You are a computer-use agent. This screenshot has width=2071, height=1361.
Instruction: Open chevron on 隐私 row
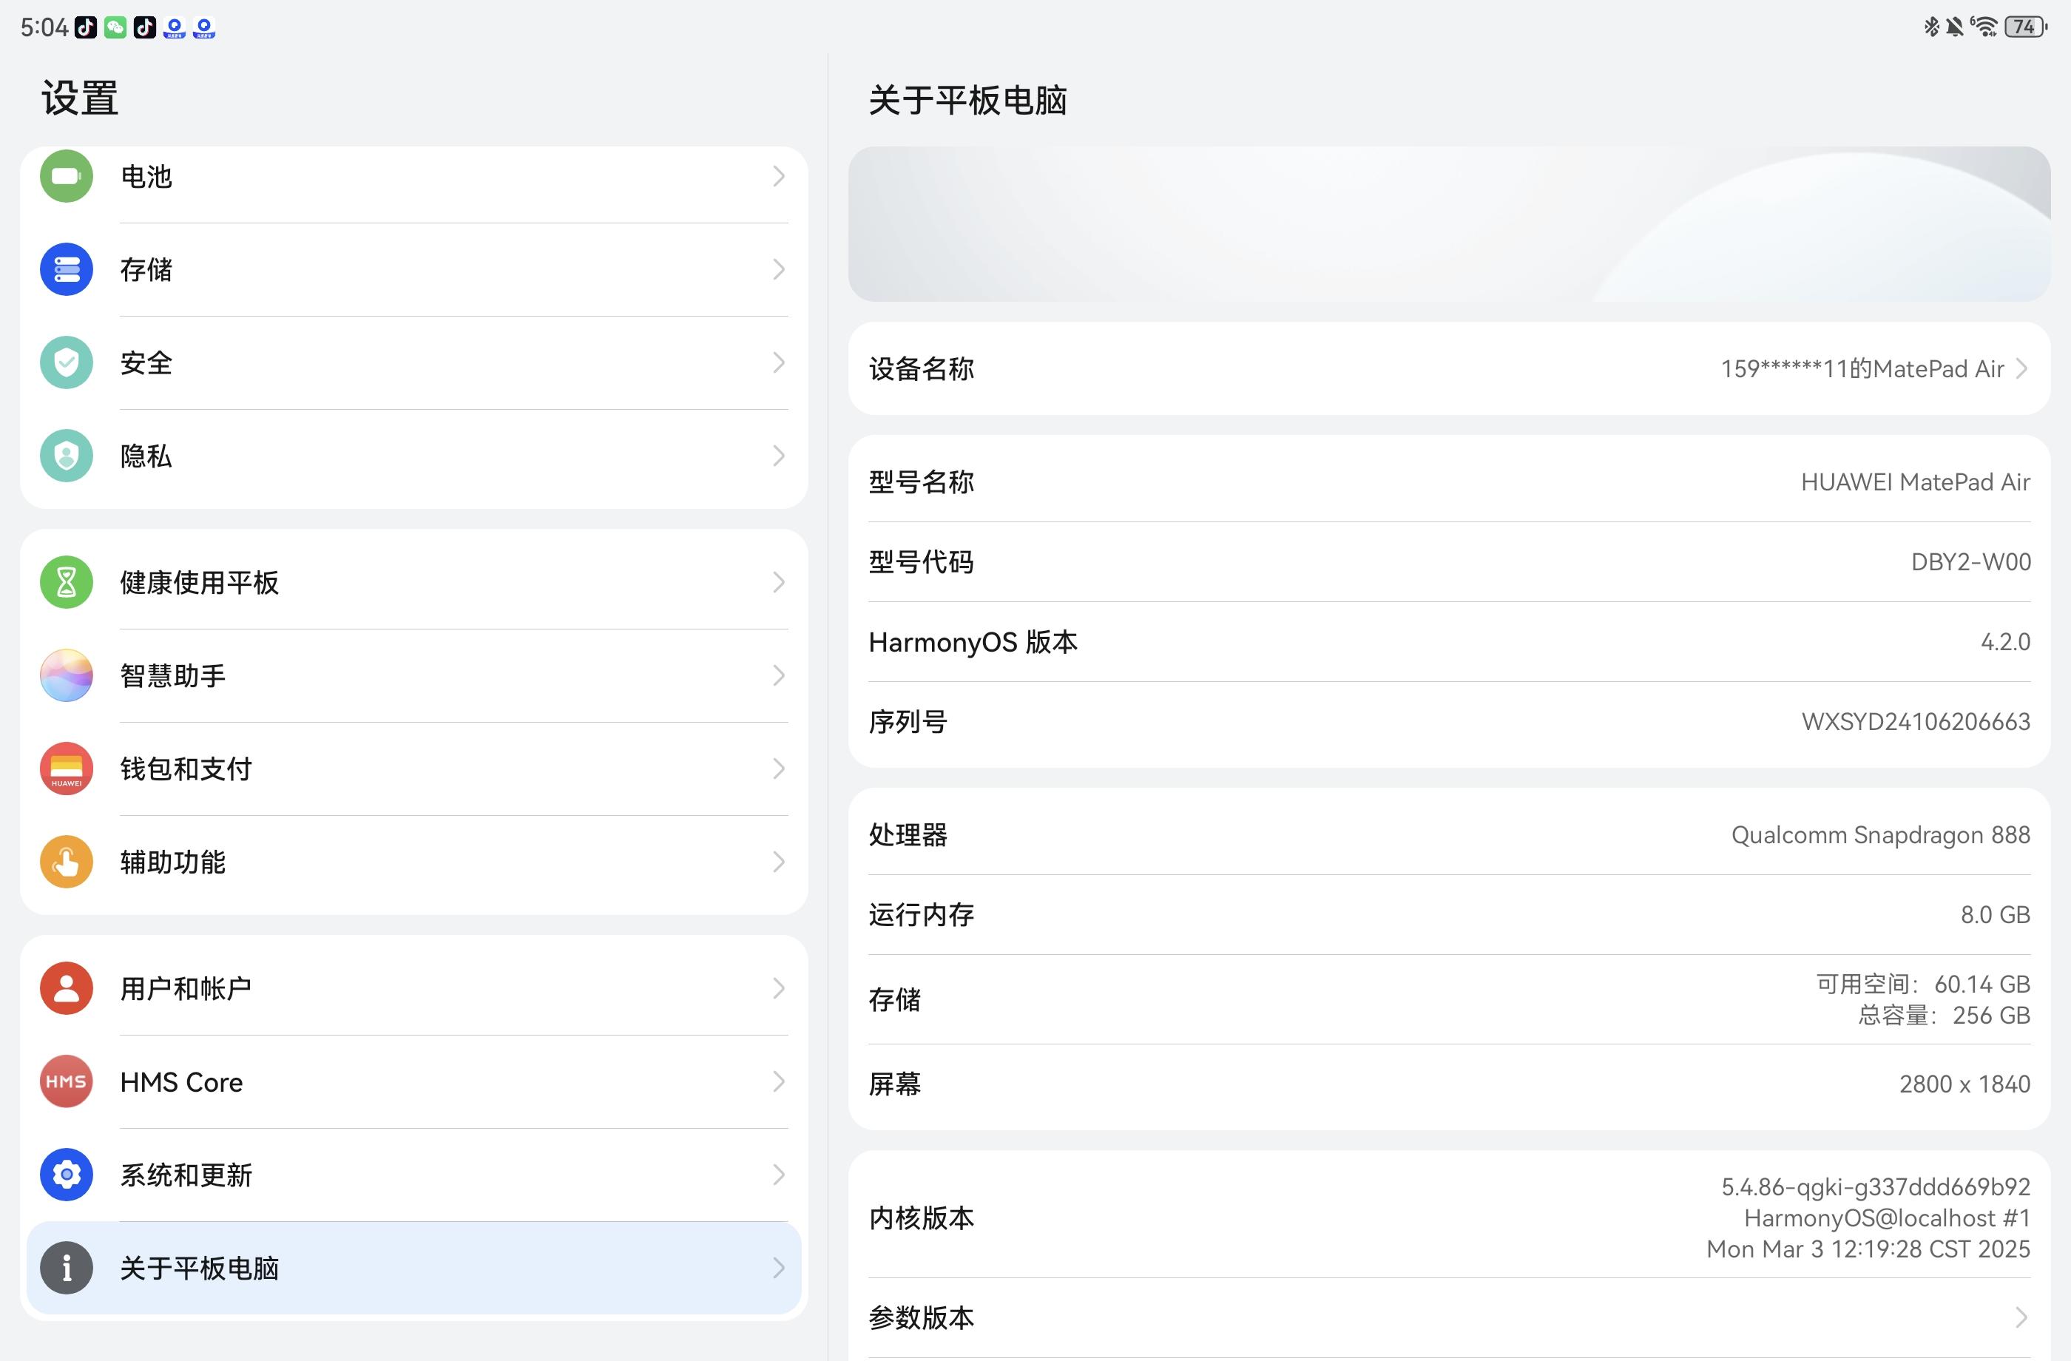[779, 456]
